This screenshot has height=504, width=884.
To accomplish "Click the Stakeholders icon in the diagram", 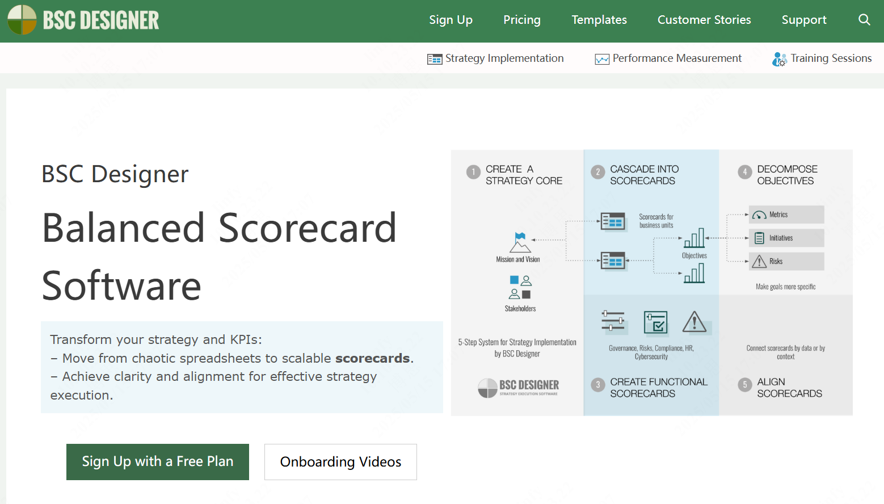I will pos(520,287).
